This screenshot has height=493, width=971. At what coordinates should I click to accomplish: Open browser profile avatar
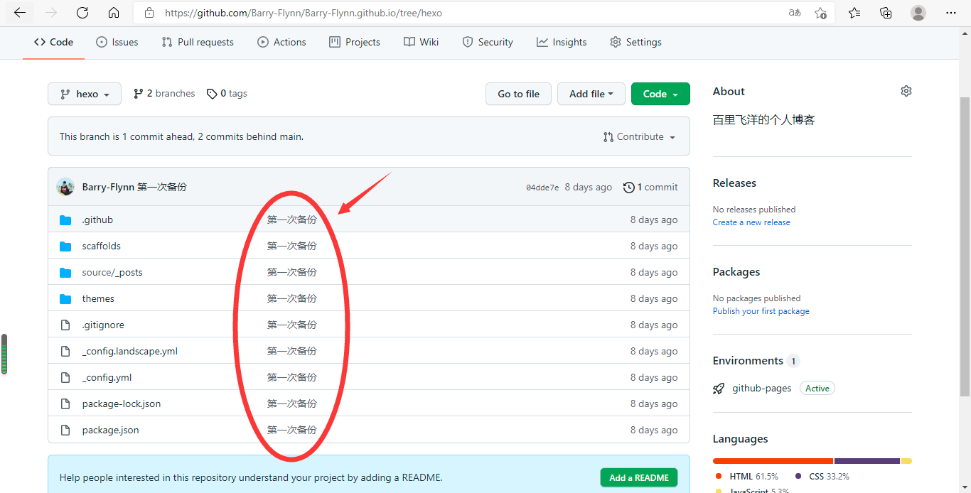[x=918, y=13]
